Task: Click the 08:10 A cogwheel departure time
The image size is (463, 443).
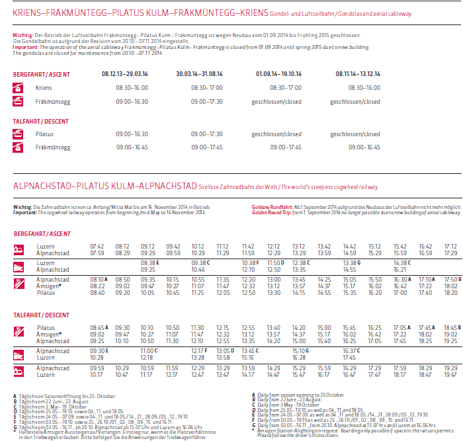Action: pyautogui.click(x=98, y=280)
